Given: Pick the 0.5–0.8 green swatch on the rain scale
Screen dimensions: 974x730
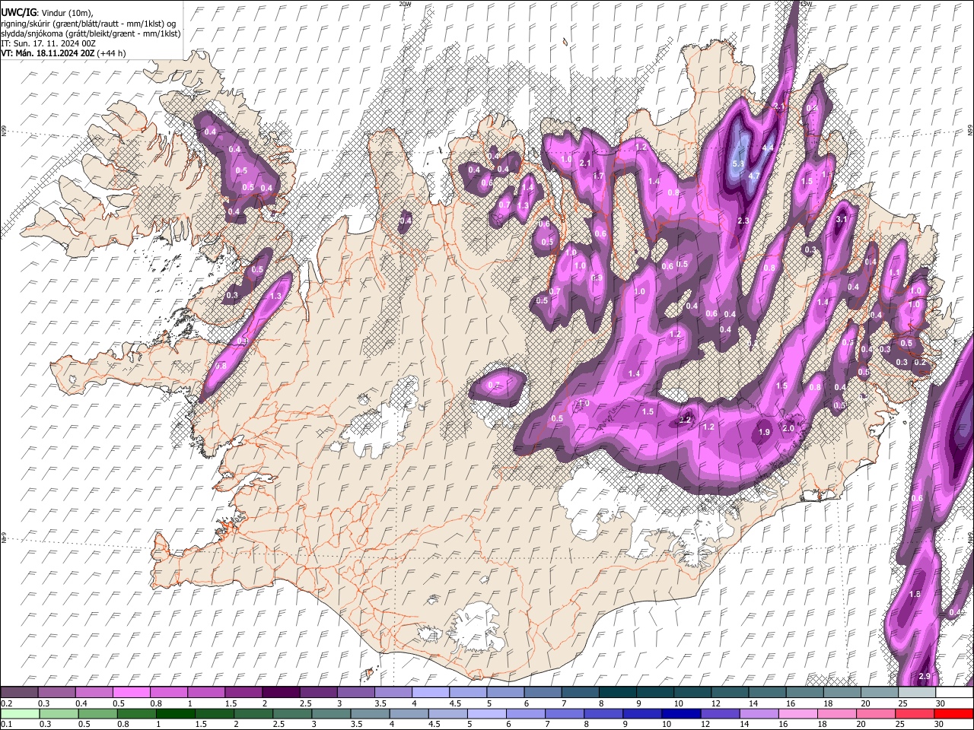Looking at the screenshot, I should (97, 713).
